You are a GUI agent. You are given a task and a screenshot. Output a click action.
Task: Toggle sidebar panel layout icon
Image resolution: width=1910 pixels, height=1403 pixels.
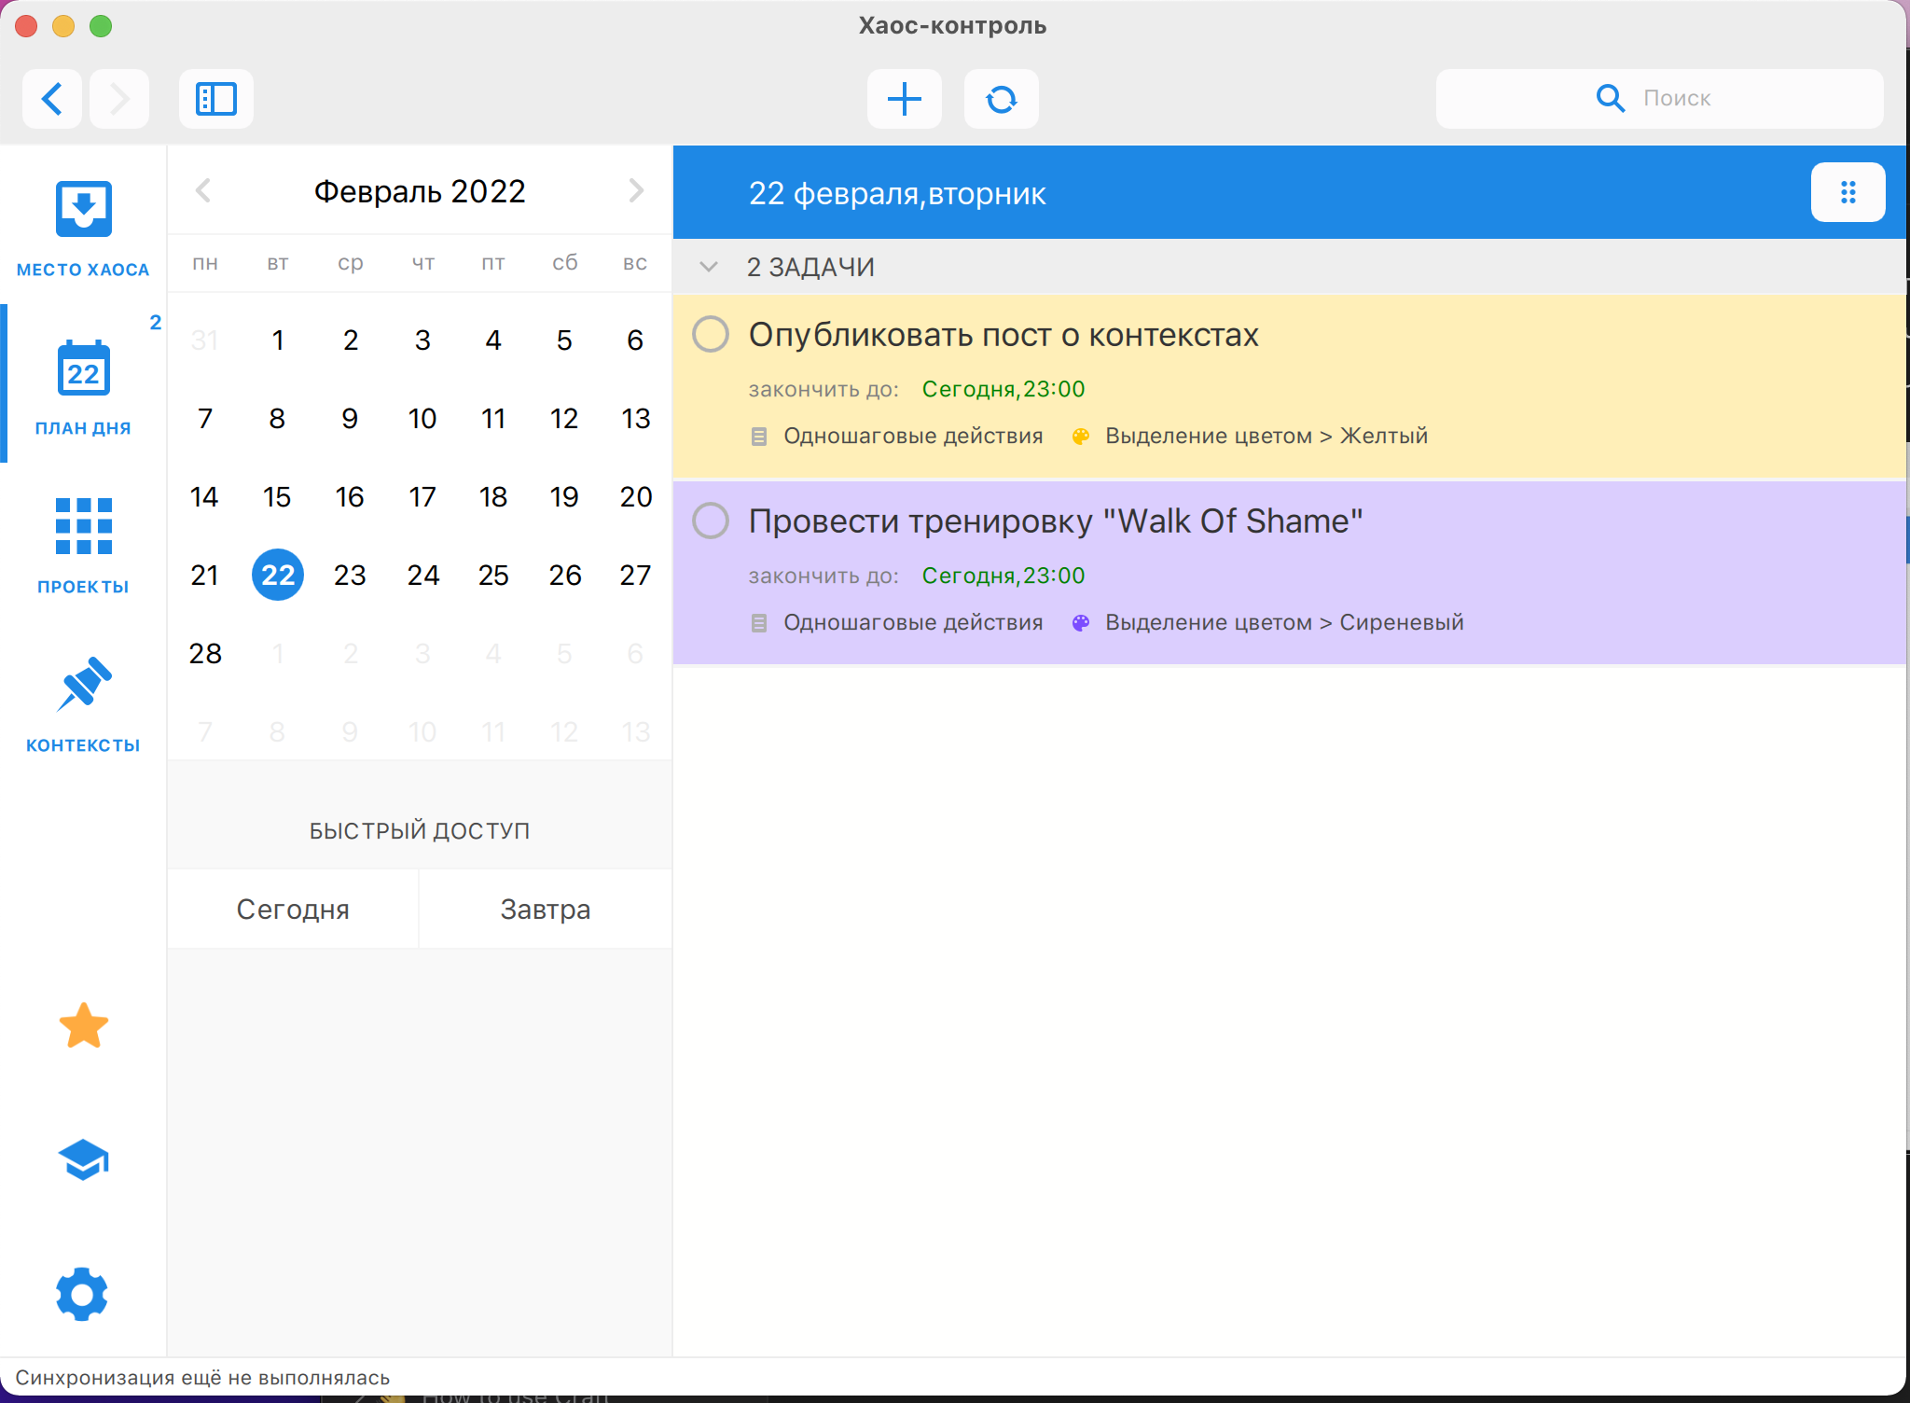(x=216, y=99)
